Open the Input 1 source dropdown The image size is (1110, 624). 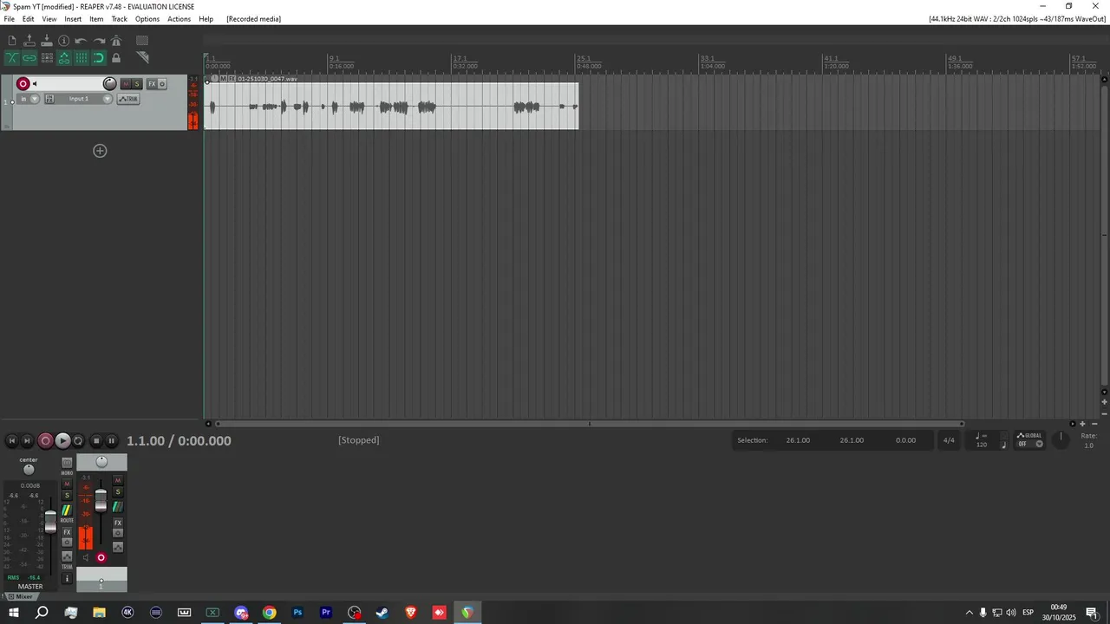click(84, 99)
